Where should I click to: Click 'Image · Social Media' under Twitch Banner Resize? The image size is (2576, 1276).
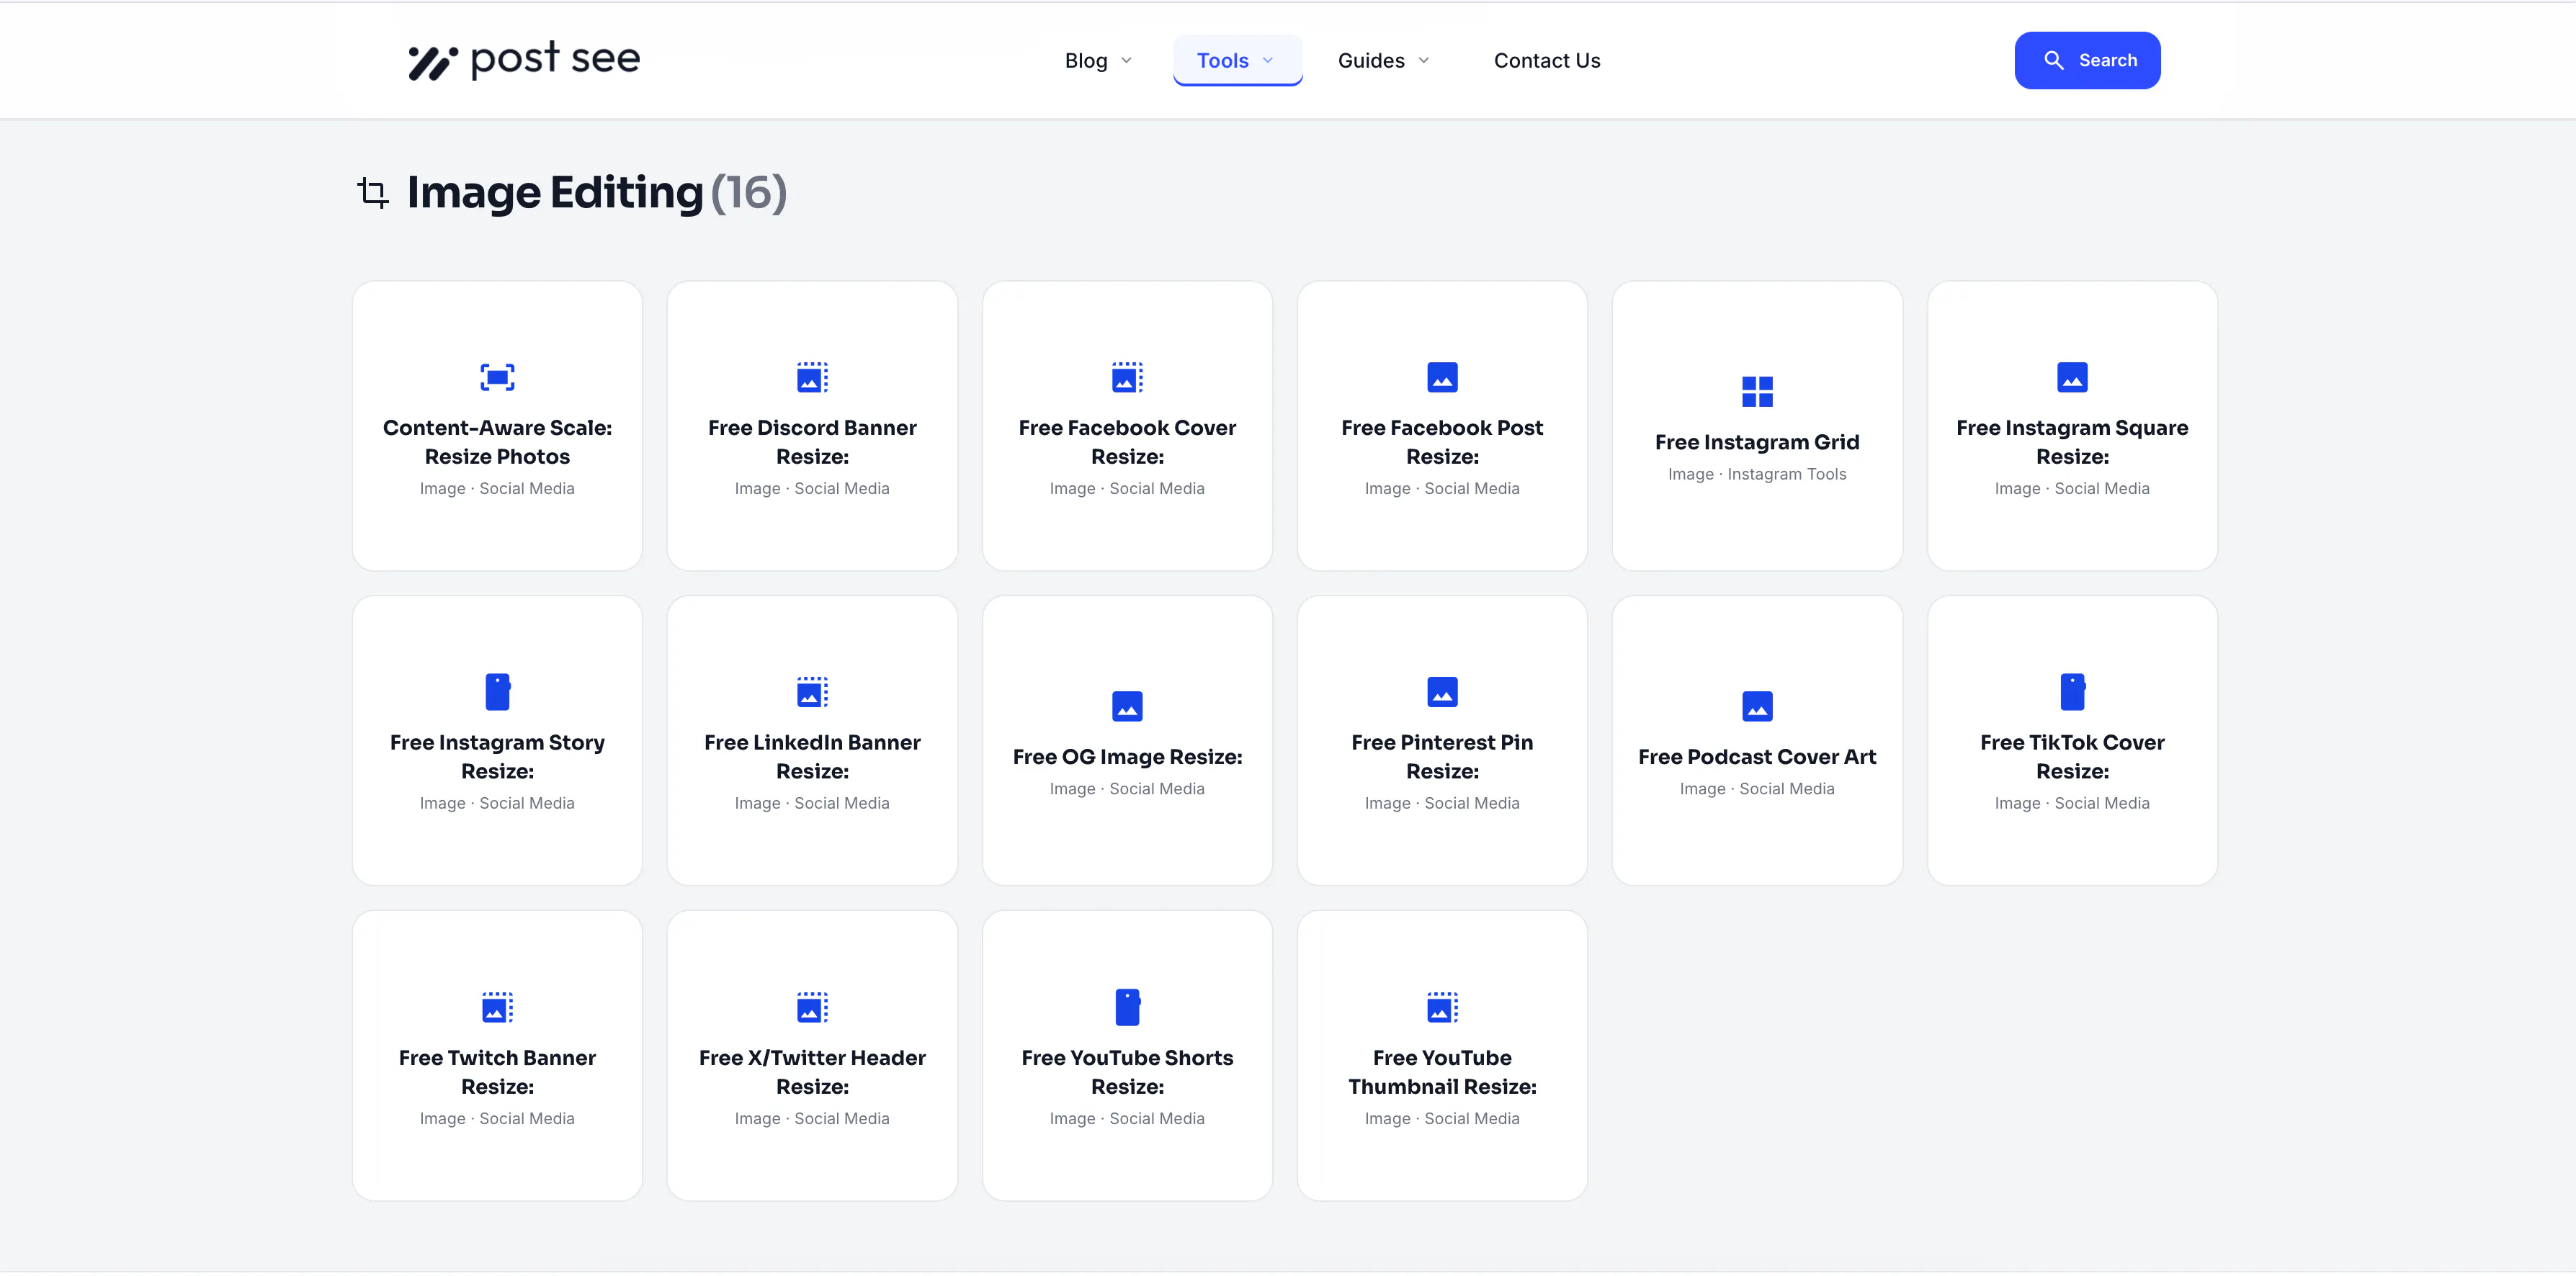pyautogui.click(x=497, y=1118)
